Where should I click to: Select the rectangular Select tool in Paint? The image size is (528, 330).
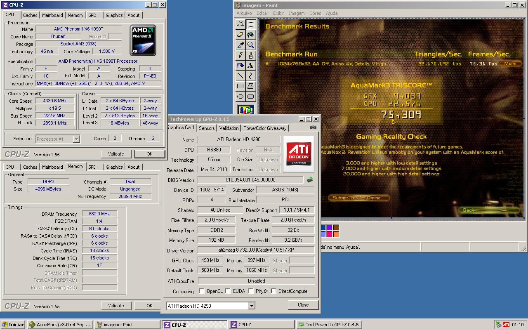tap(251, 24)
